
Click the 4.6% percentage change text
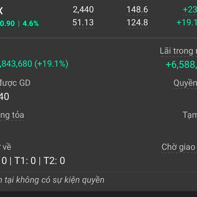coord(31,24)
